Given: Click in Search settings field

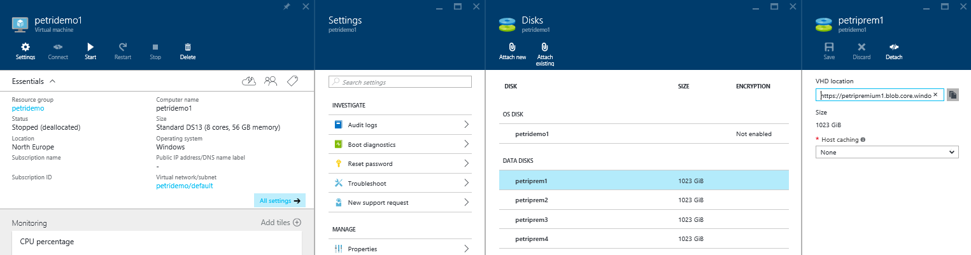Looking at the screenshot, I should tap(400, 82).
